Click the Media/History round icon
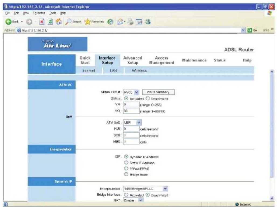The height and width of the screenshot is (207, 277). pyautogui.click(x=110, y=22)
